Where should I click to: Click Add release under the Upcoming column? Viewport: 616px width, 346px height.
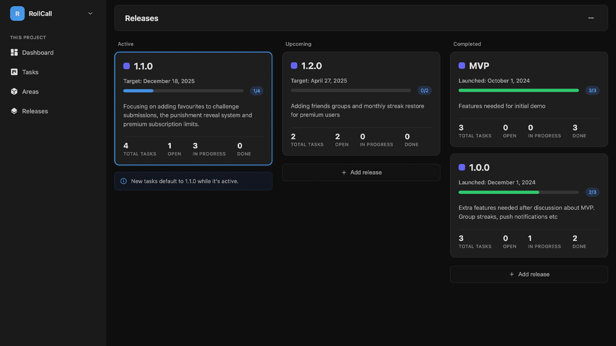(x=361, y=172)
